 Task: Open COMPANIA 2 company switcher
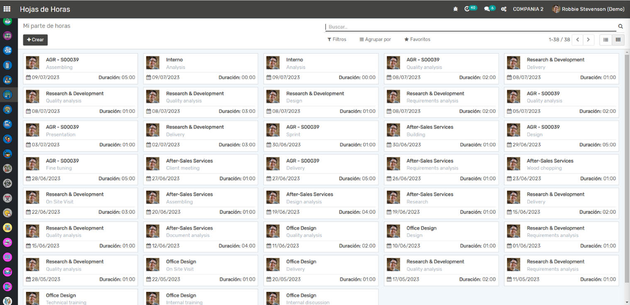click(x=528, y=9)
